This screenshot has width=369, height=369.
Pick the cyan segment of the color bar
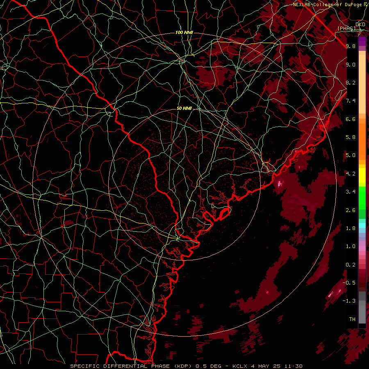click(362, 225)
